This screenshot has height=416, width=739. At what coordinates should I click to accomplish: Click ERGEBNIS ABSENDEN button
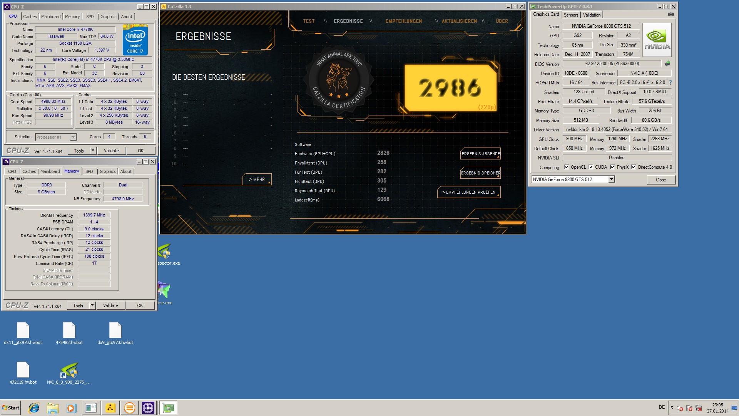click(480, 154)
